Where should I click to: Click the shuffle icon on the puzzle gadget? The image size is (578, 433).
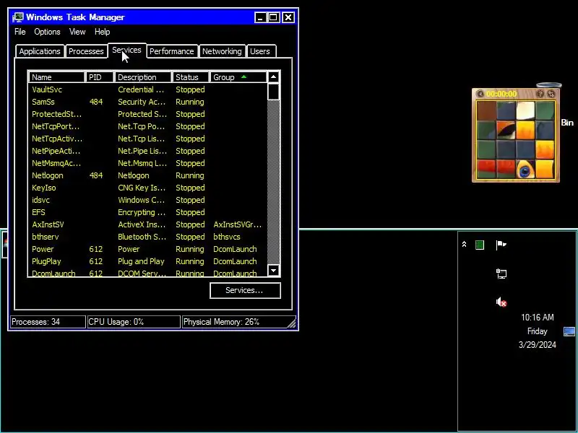(551, 94)
